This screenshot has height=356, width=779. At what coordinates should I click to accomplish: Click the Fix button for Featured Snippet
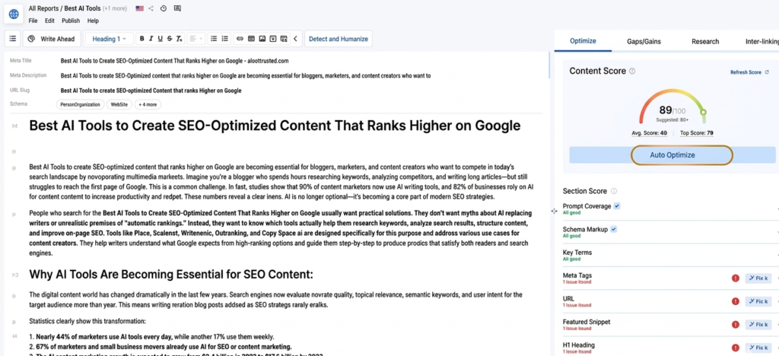coord(758,325)
